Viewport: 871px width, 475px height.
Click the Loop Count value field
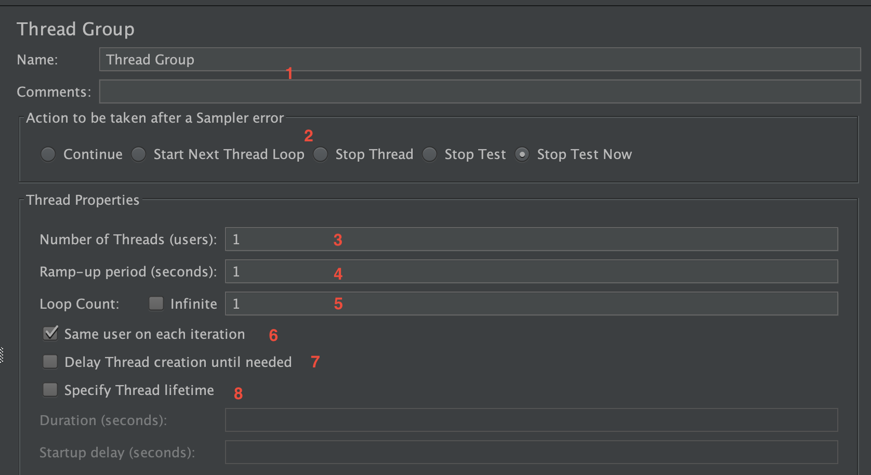click(x=531, y=304)
